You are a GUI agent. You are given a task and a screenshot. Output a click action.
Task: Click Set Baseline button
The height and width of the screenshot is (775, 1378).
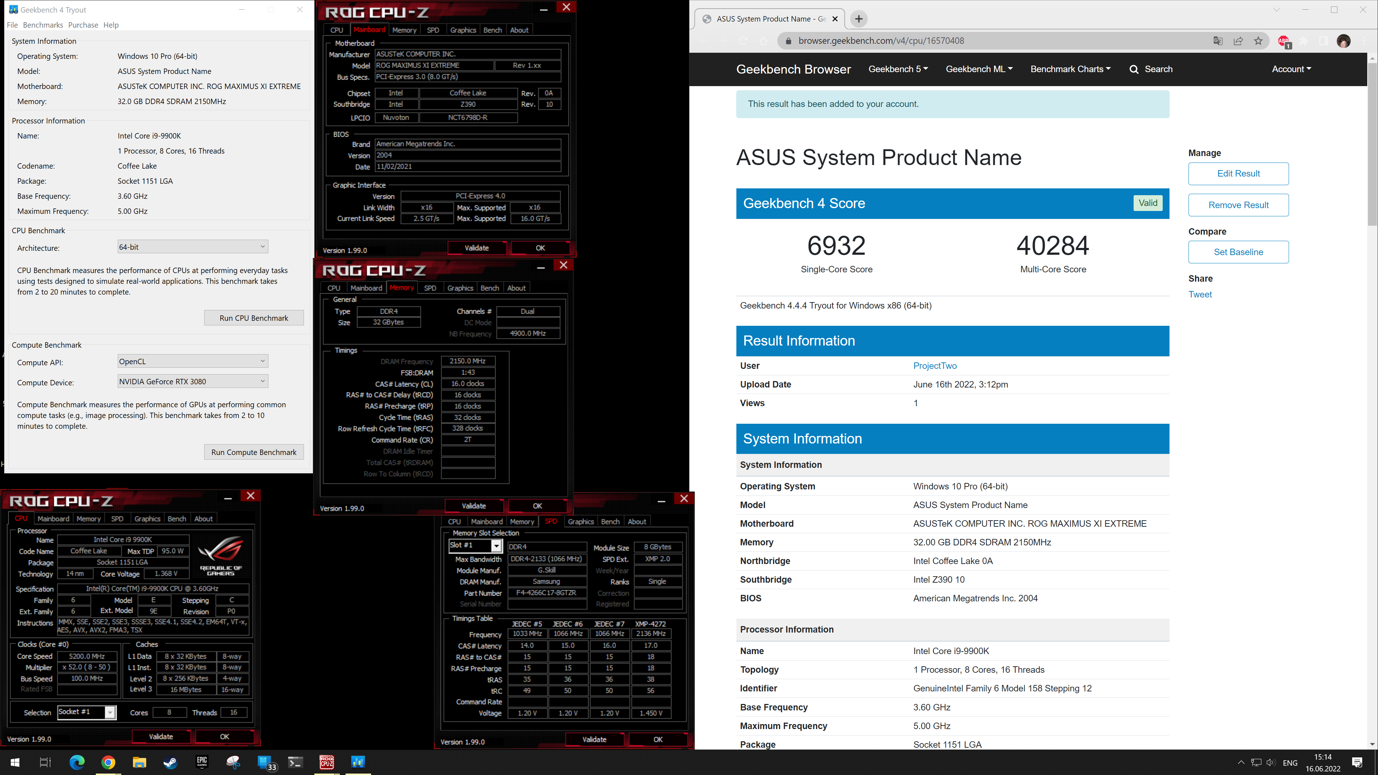click(1238, 252)
